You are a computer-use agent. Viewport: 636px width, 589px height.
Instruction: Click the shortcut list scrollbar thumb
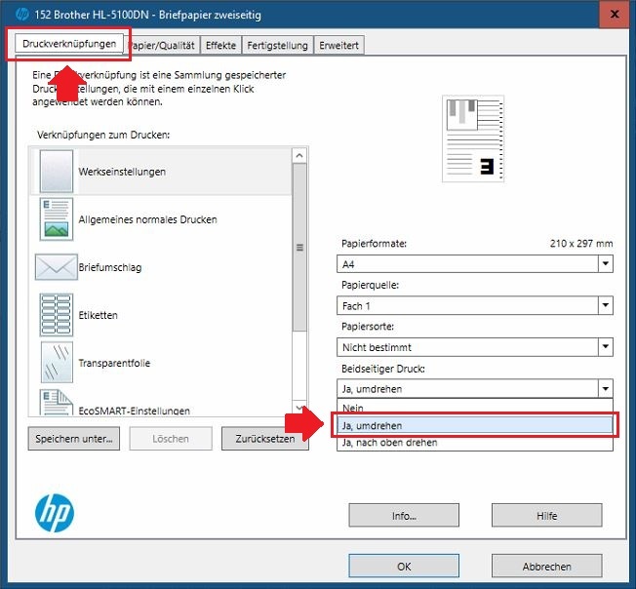click(x=299, y=248)
